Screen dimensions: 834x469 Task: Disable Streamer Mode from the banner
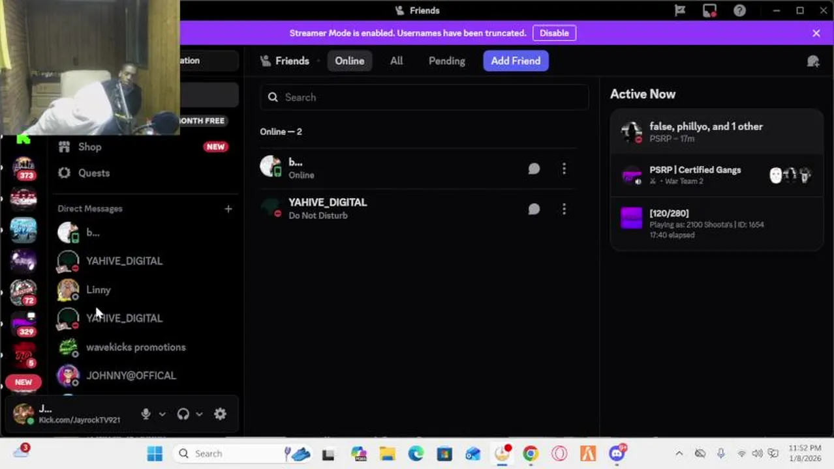pos(554,33)
